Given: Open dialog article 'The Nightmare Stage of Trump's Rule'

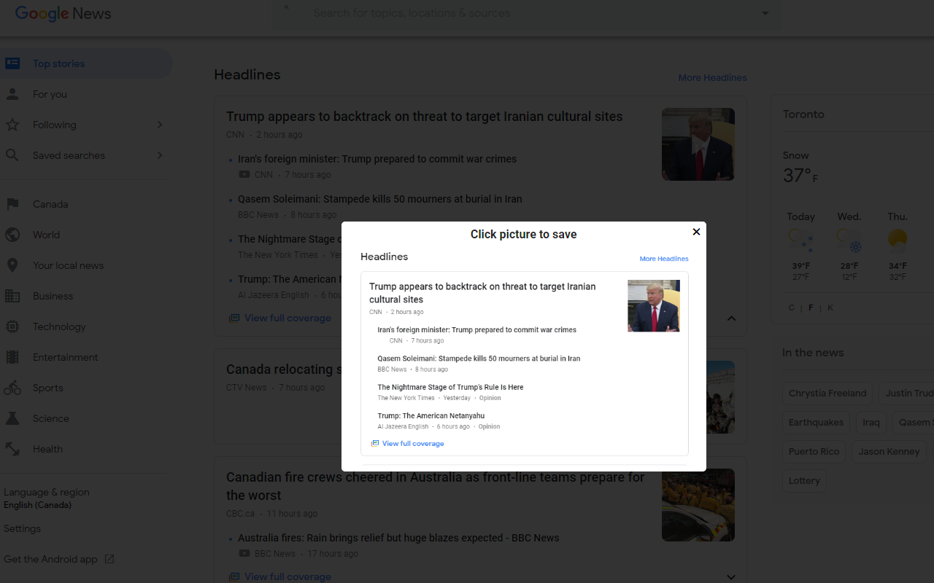Looking at the screenshot, I should (x=450, y=387).
